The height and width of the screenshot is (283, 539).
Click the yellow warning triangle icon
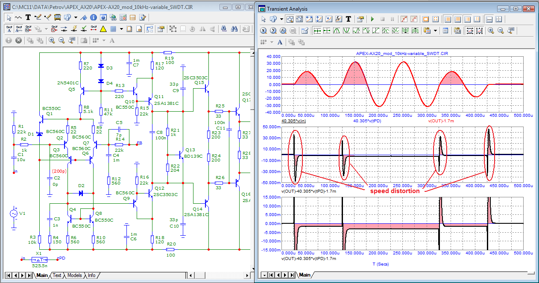(x=103, y=29)
